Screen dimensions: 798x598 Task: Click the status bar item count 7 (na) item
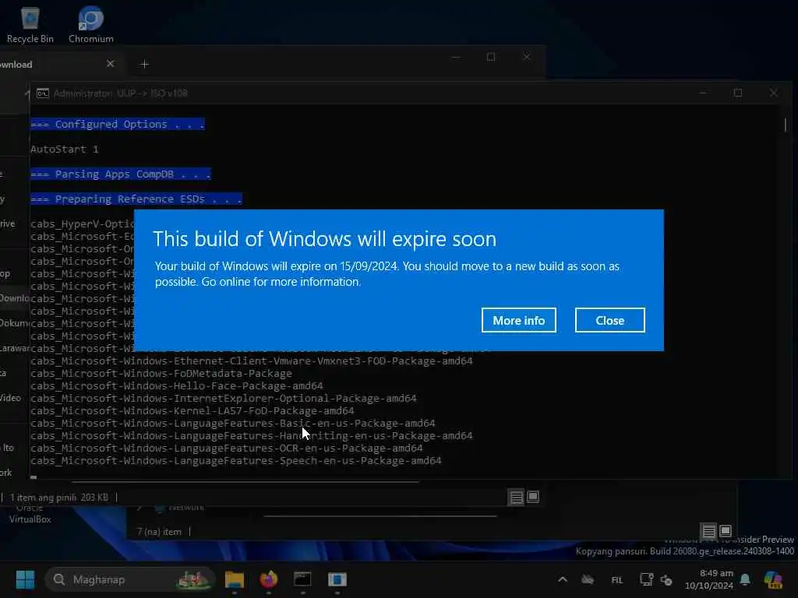click(x=159, y=532)
